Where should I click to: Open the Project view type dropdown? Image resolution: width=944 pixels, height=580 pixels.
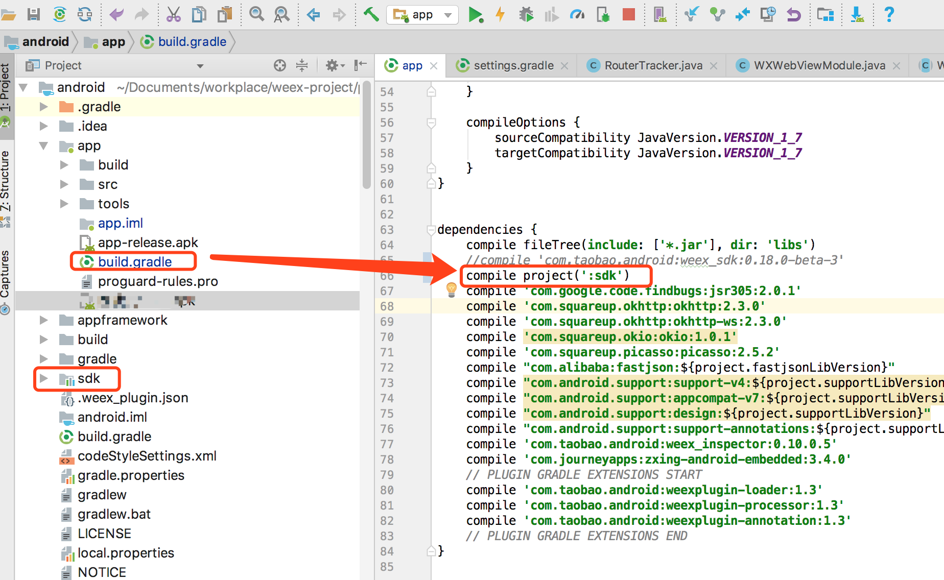coord(200,66)
